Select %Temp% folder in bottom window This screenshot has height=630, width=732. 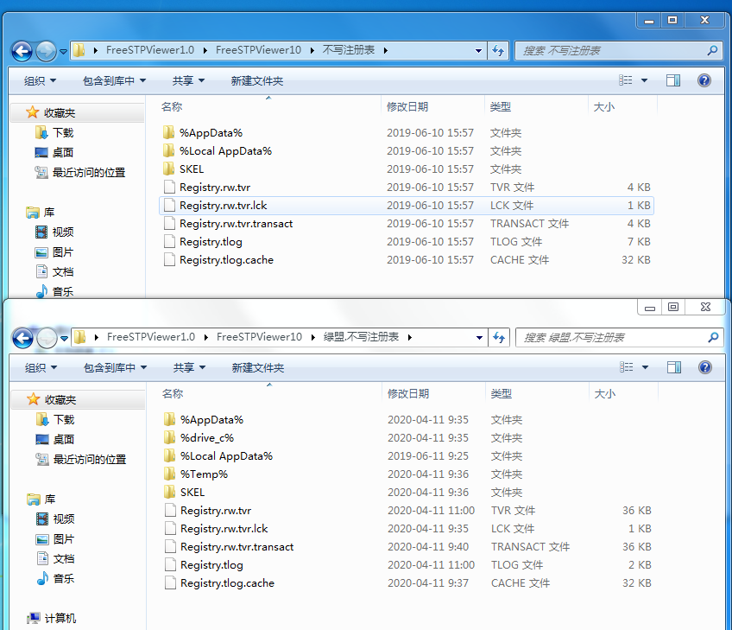tap(407, 474)
